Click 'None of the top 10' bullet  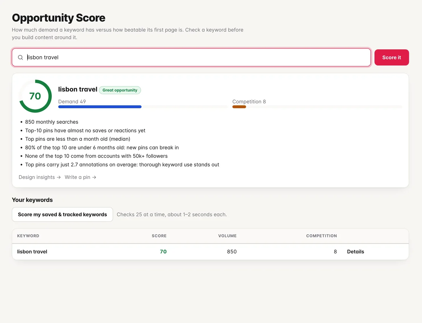[96, 156]
